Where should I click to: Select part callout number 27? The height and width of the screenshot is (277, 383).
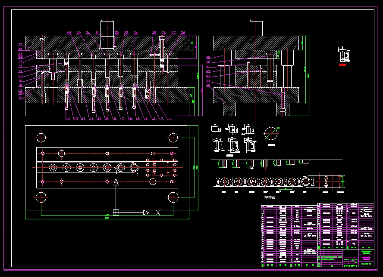point(20,45)
